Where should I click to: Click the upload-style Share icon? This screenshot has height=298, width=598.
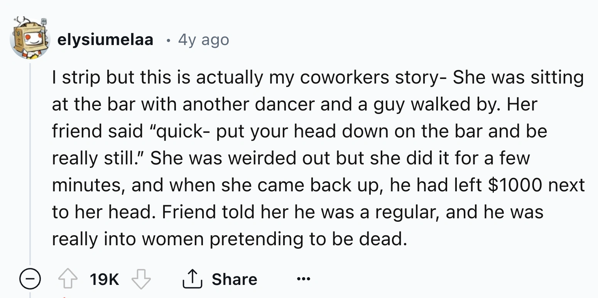(193, 278)
